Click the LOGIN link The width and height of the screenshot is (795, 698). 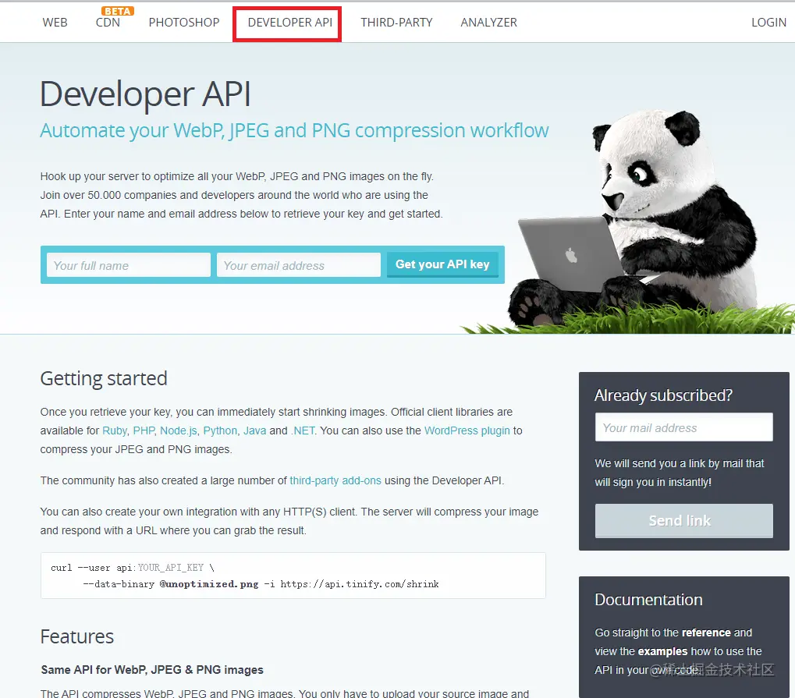pyautogui.click(x=768, y=23)
